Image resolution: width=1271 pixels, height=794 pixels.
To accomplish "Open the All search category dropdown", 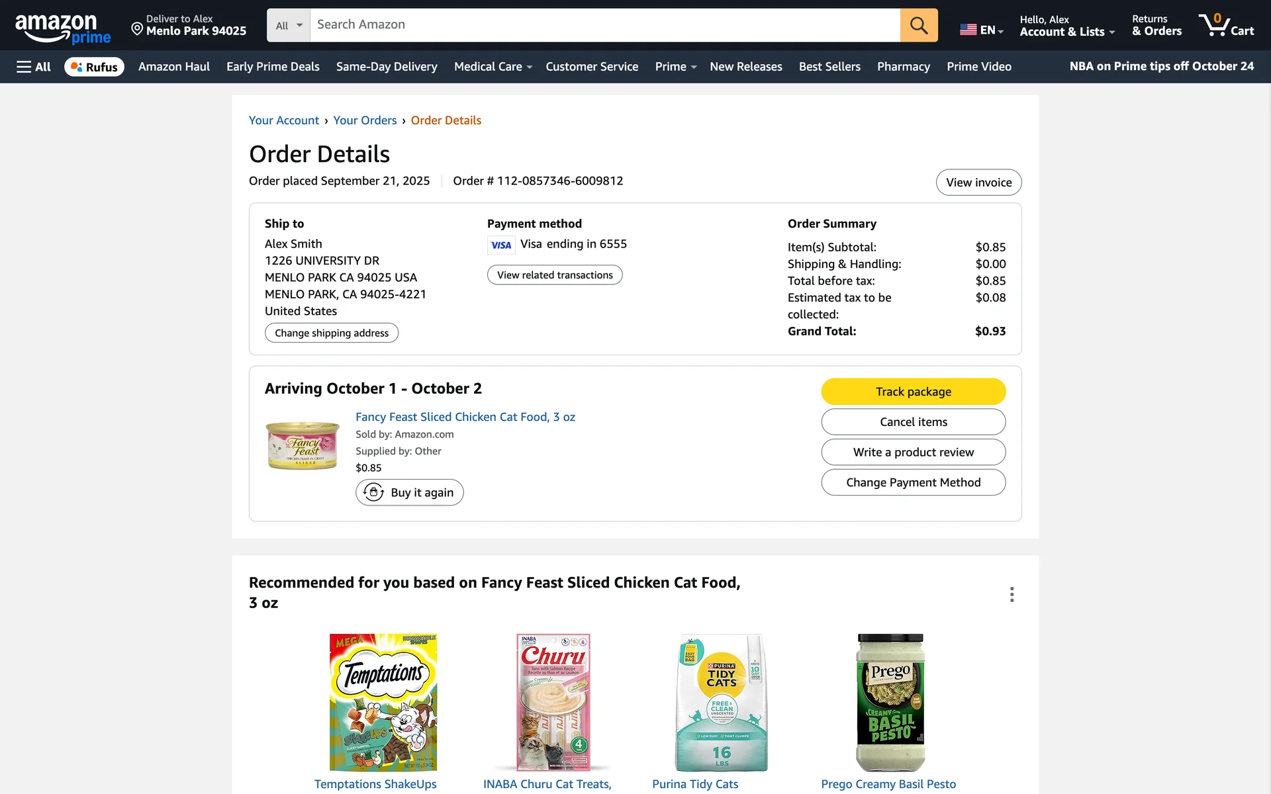I will click(x=289, y=25).
